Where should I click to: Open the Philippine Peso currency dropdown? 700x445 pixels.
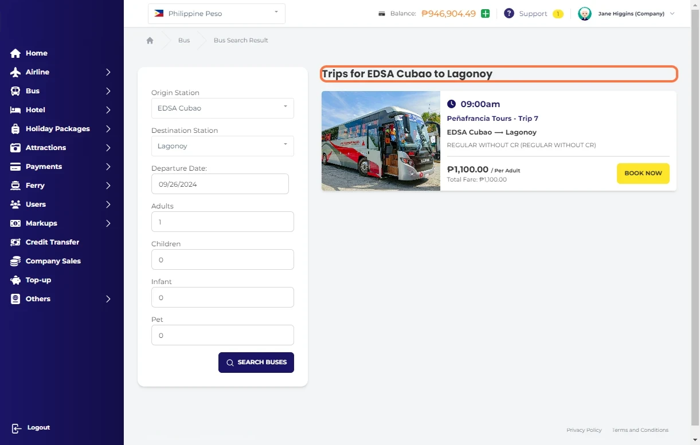216,14
